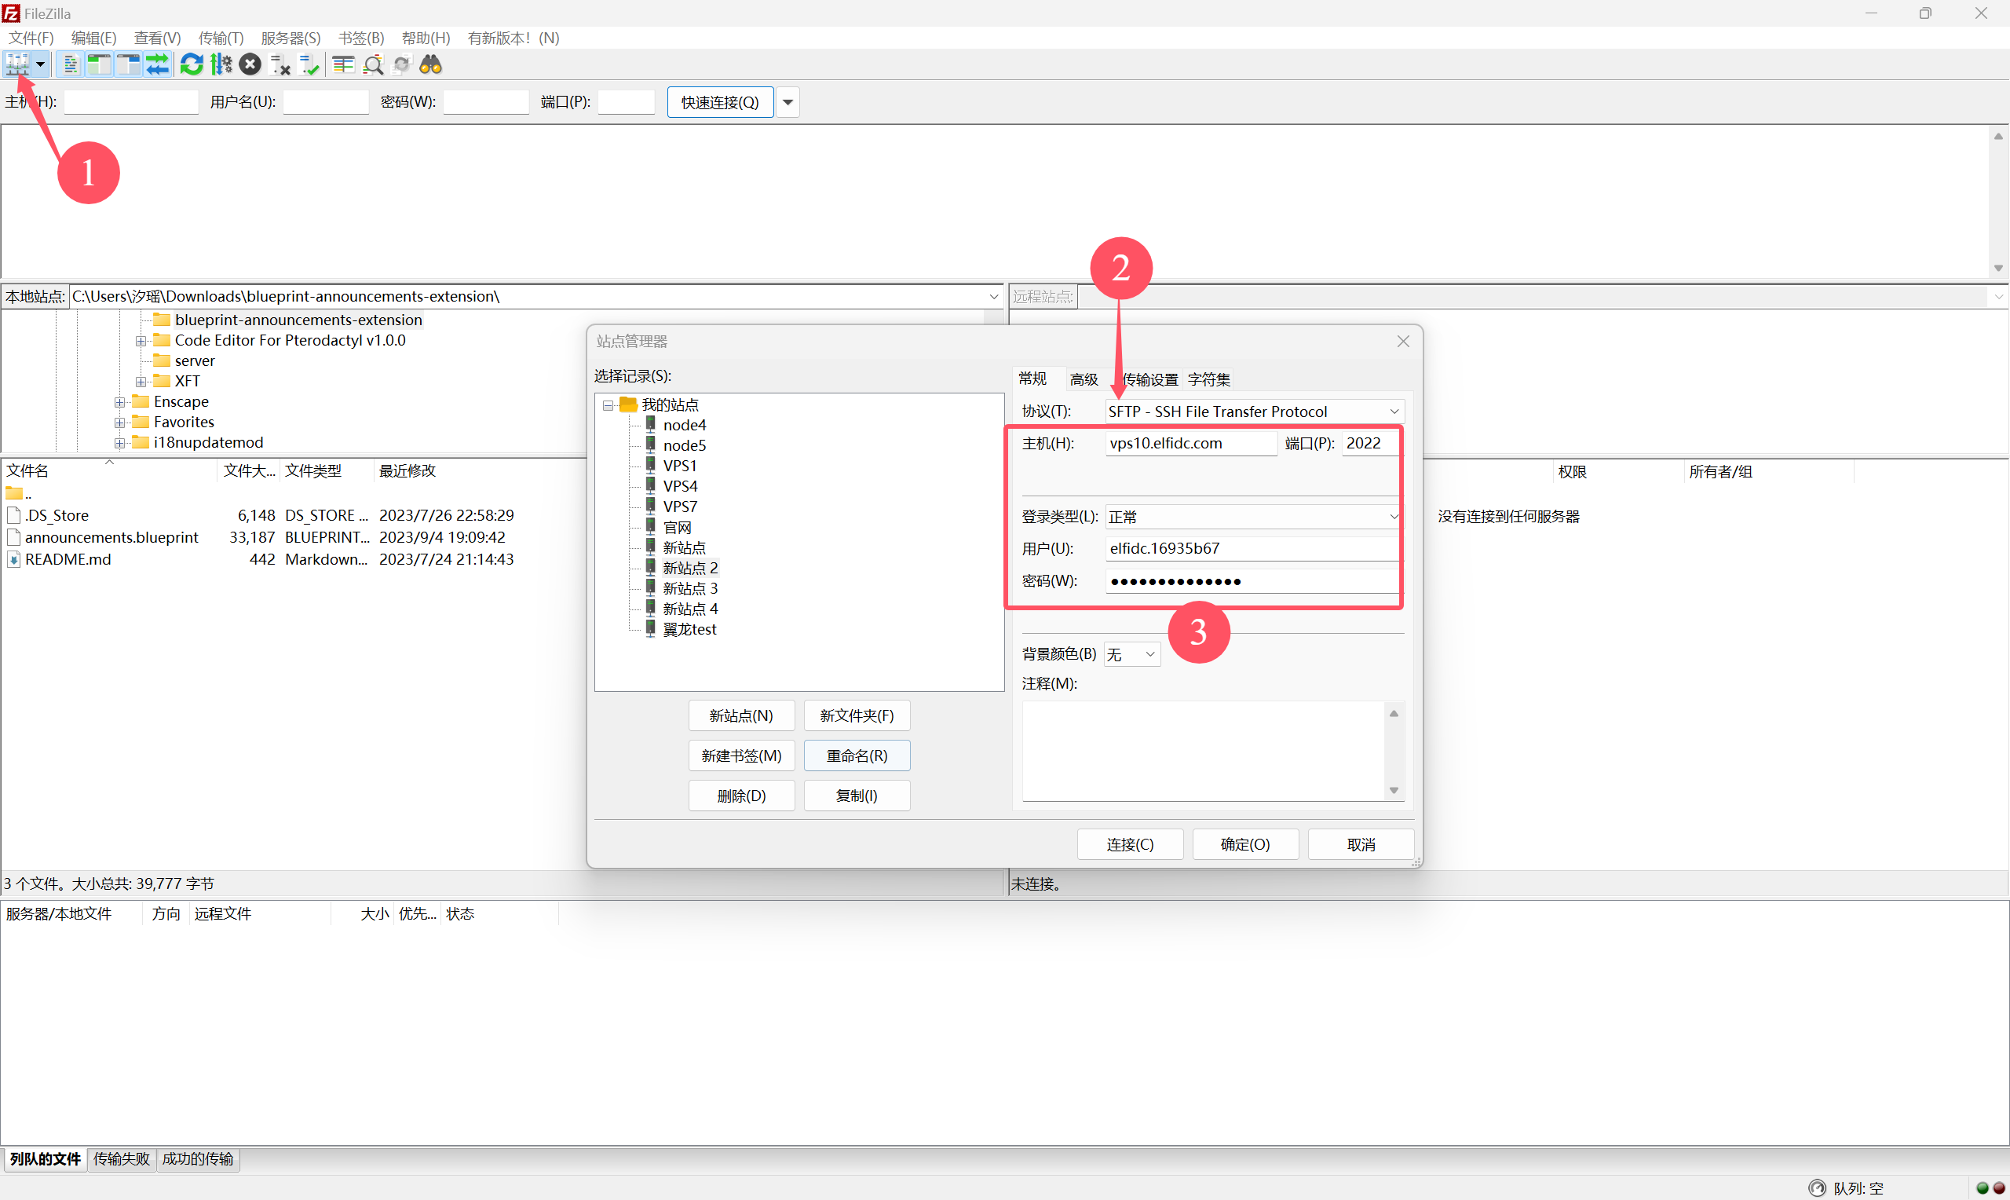Open the Site Manager dropdown arrow in toolbar
Viewport: 2010px width, 1200px height.
coord(40,64)
